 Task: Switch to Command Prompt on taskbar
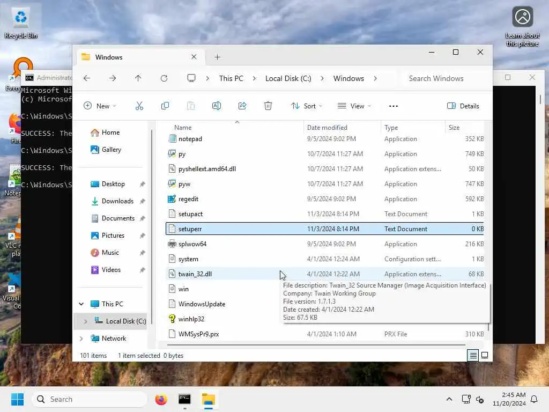pos(184,399)
